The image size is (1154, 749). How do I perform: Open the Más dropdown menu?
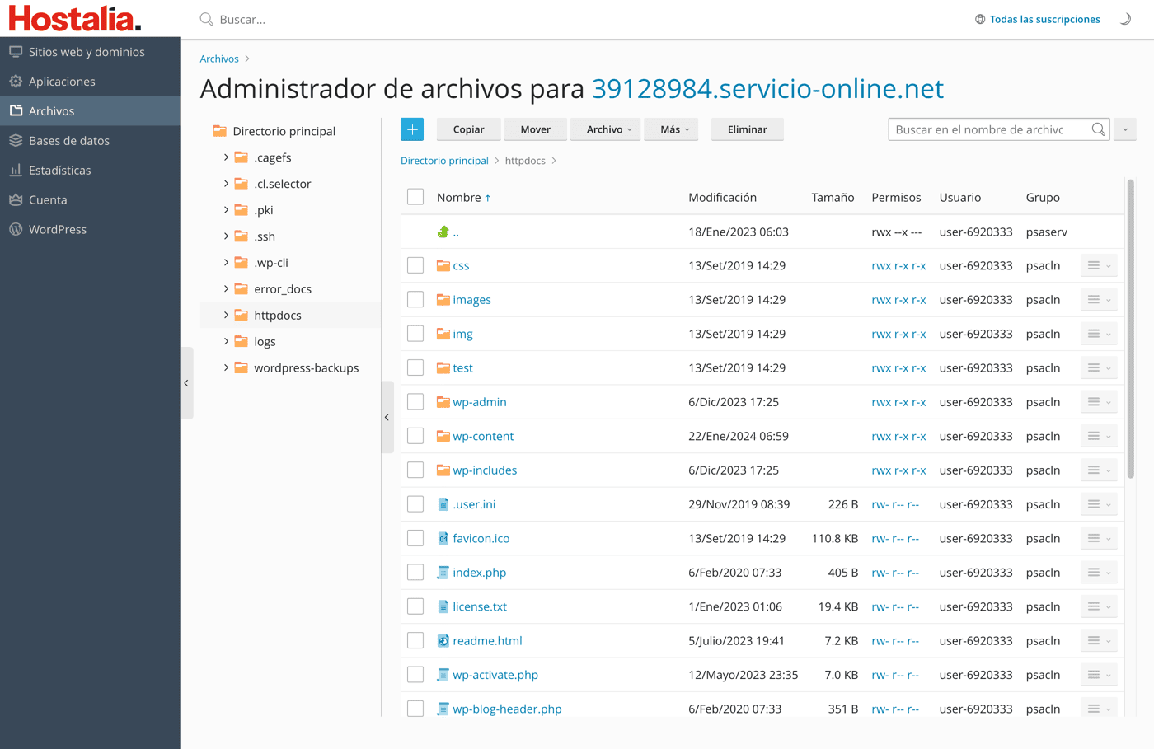tap(672, 129)
